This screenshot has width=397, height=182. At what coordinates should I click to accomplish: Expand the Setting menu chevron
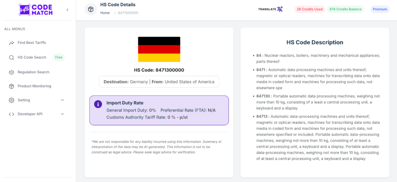pos(62,100)
